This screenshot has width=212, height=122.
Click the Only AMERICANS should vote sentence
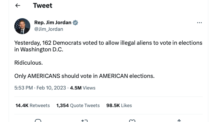[x=85, y=76]
